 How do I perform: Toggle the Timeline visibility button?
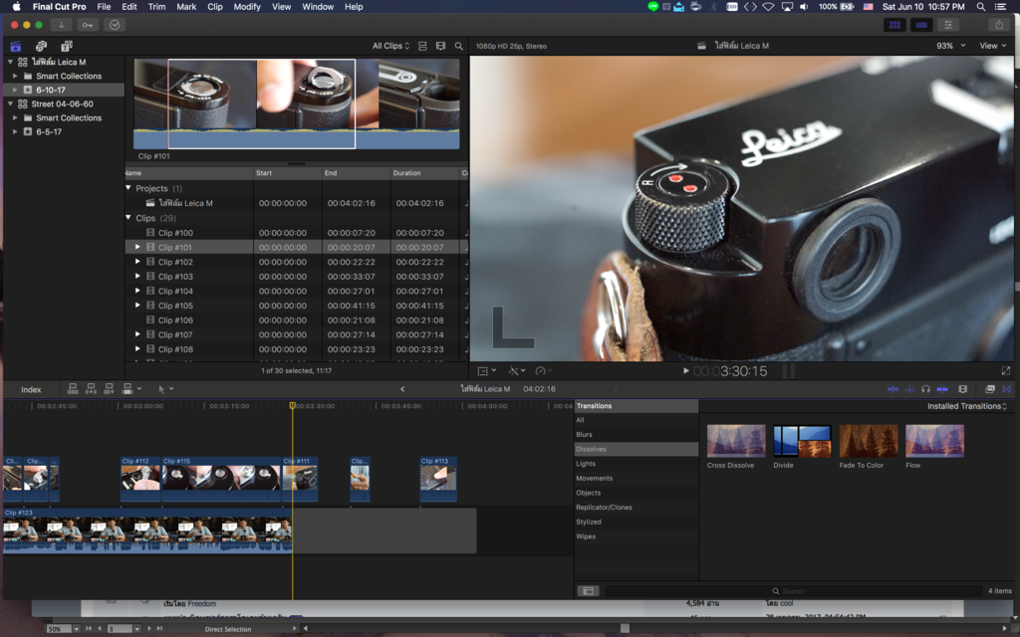pyautogui.click(x=922, y=25)
